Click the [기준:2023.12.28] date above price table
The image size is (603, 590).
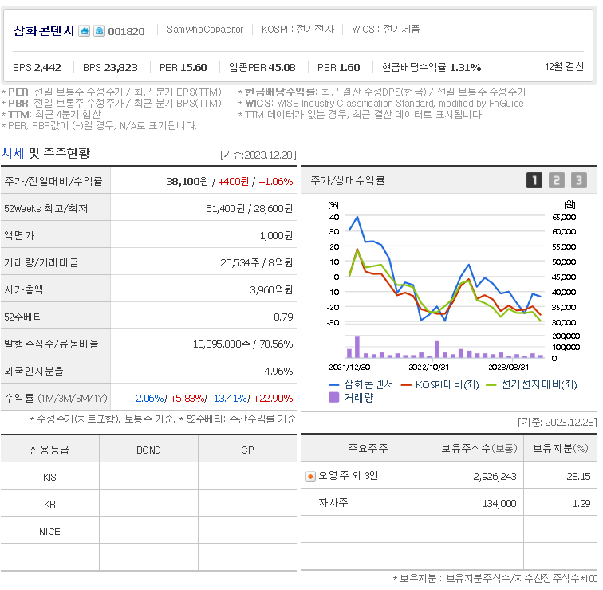coord(258,155)
